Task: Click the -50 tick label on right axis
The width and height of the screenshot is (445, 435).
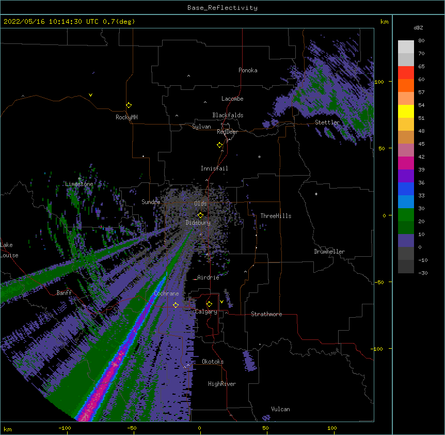Action: point(379,282)
